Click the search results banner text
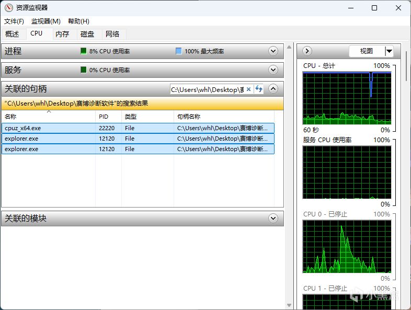Screen dimensions: 411x310 click(76, 103)
